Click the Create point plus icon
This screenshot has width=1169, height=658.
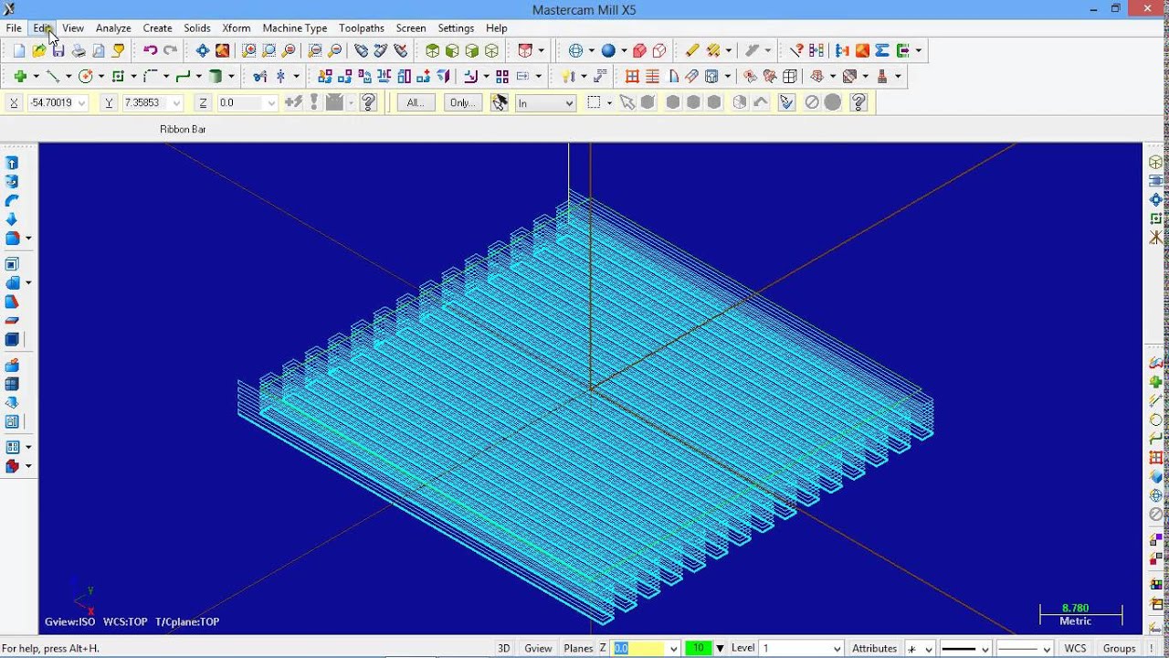[19, 77]
